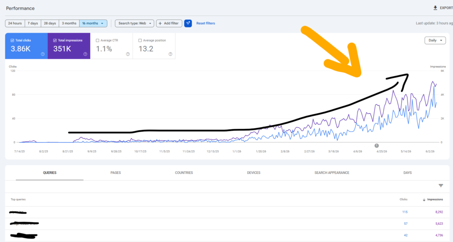Click the Clicks column header
The image size is (453, 242).
[403, 200]
